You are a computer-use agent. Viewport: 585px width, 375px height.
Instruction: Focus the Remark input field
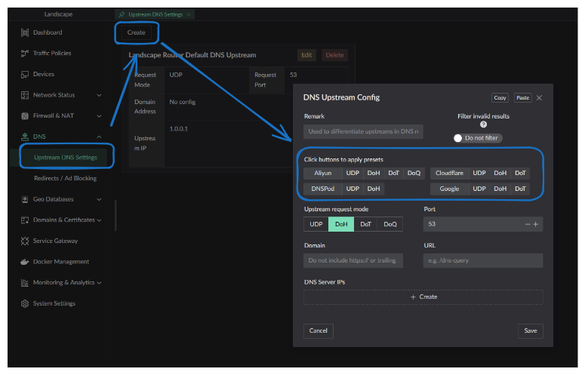click(363, 131)
